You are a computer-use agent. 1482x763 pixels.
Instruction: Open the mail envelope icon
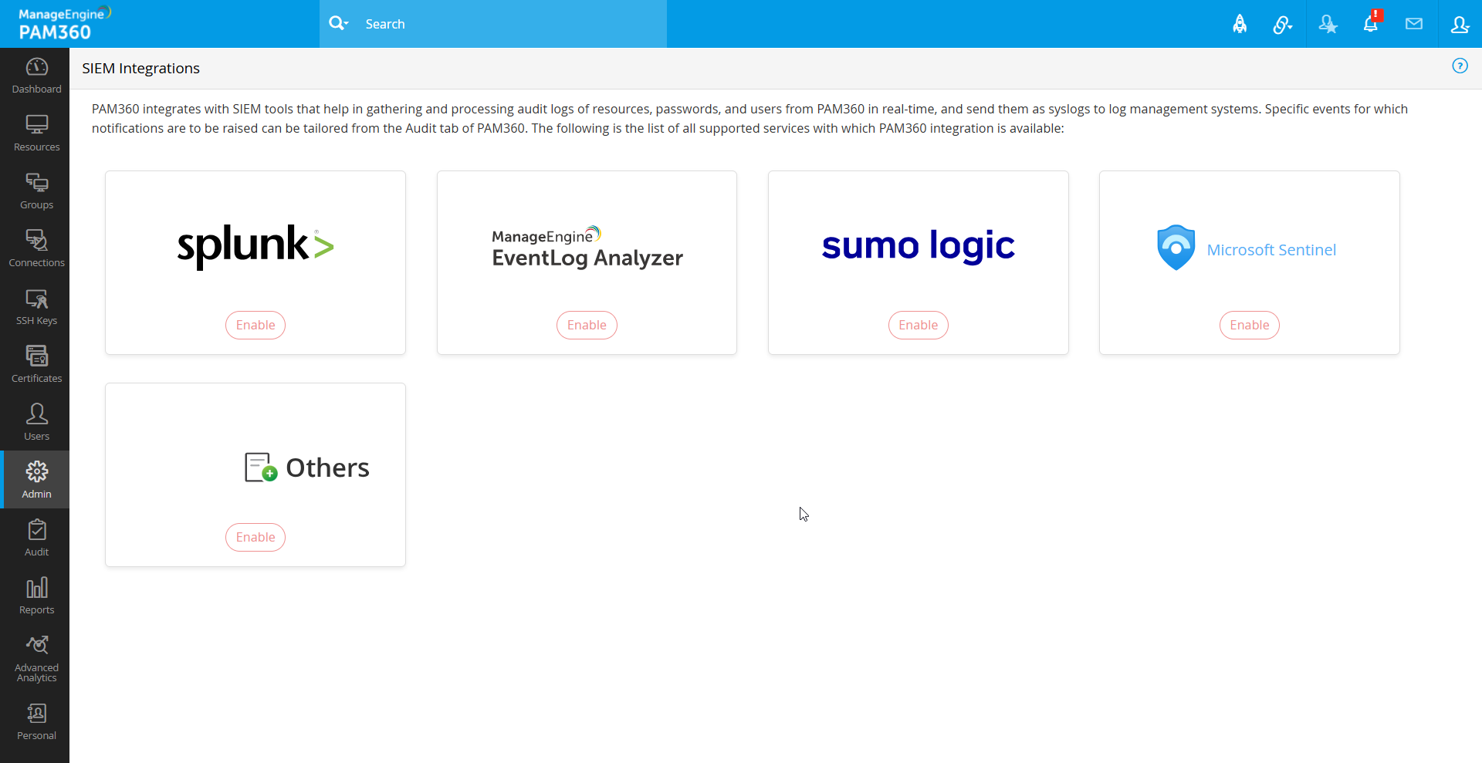tap(1414, 24)
